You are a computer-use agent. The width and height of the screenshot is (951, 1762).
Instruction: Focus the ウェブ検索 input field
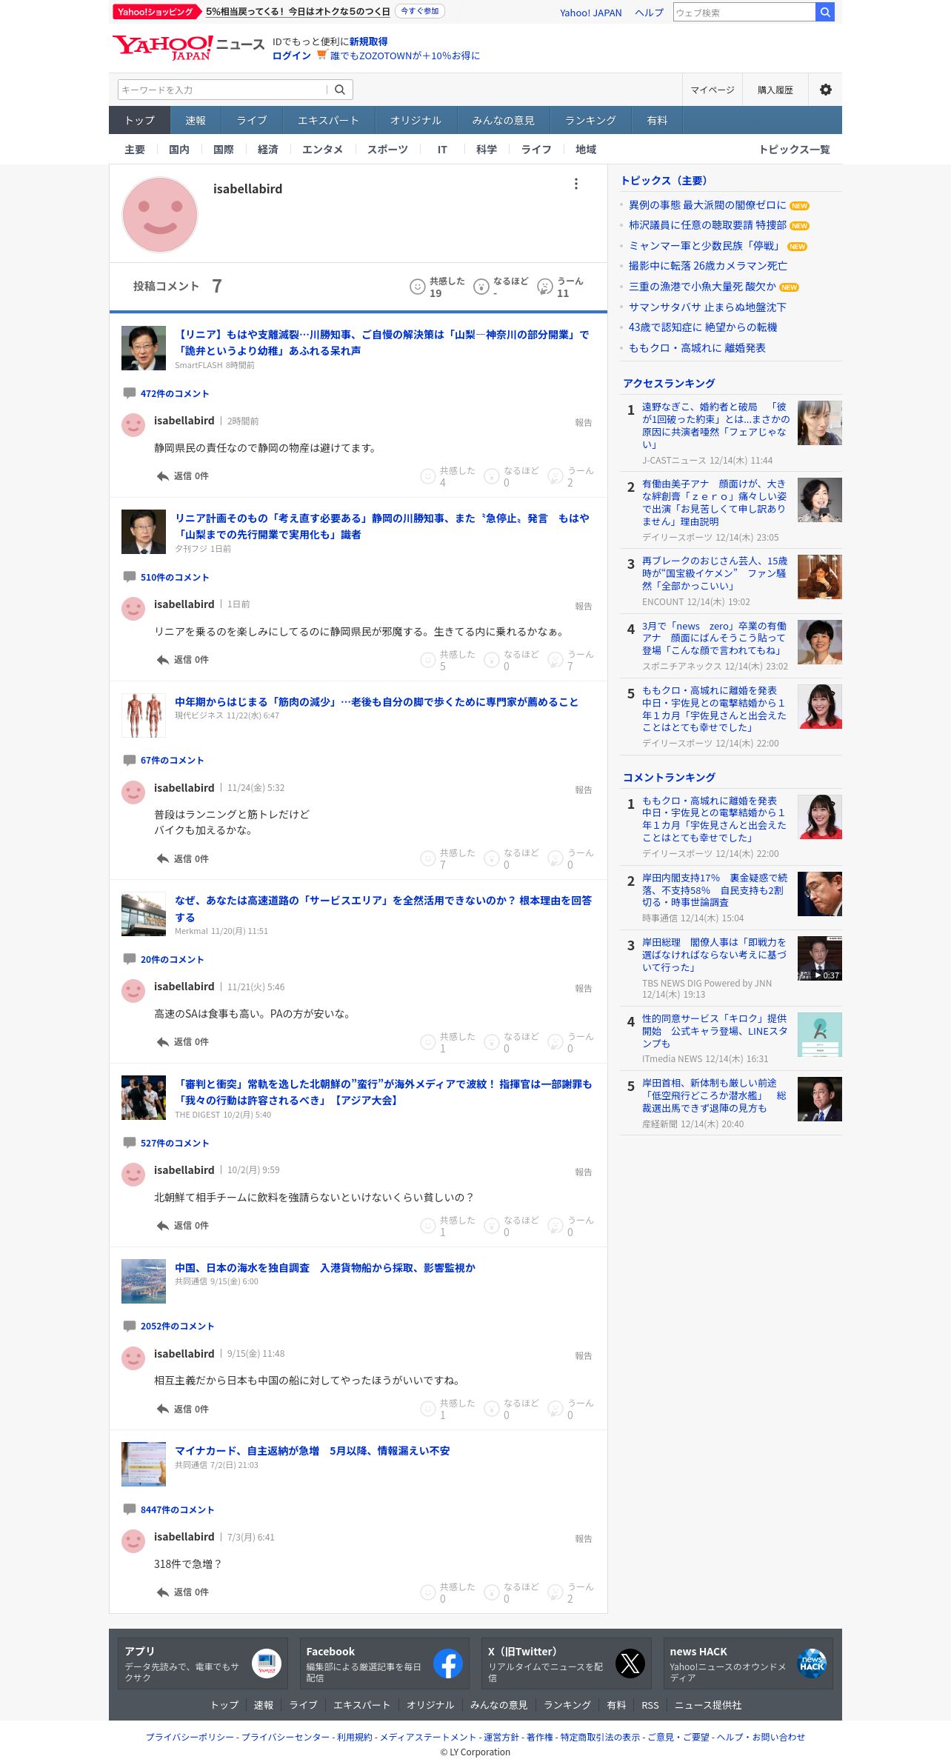pyautogui.click(x=744, y=12)
